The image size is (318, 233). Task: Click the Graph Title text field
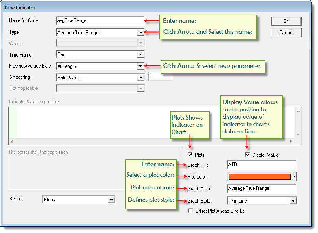[261, 165]
